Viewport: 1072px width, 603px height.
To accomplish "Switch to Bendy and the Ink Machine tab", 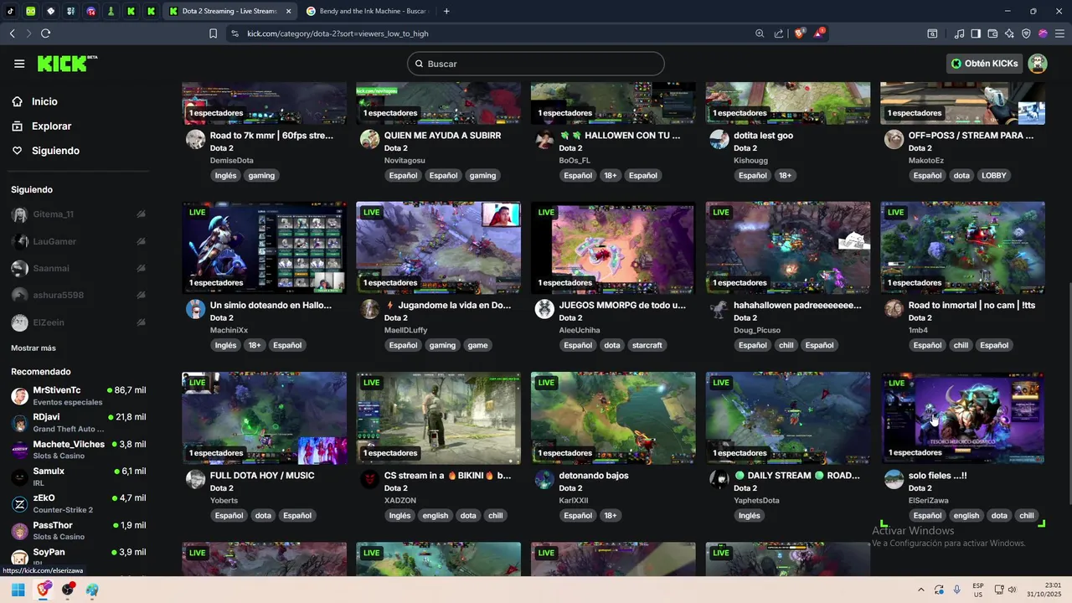I will [x=366, y=11].
